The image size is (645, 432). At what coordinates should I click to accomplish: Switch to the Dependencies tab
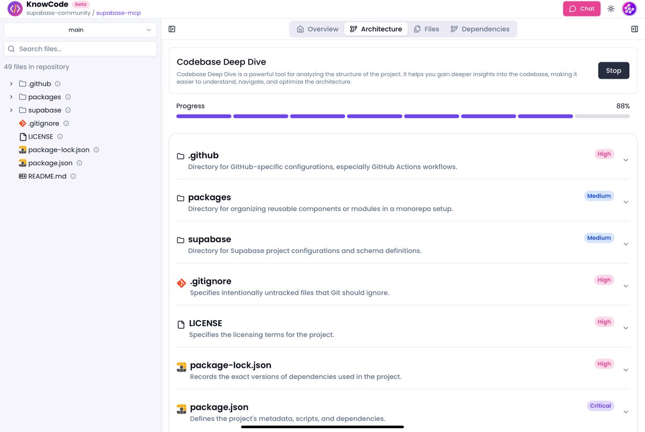480,29
